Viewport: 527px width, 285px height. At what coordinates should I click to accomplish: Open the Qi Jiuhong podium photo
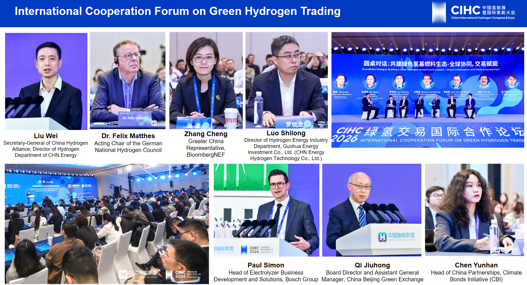(x=372, y=210)
